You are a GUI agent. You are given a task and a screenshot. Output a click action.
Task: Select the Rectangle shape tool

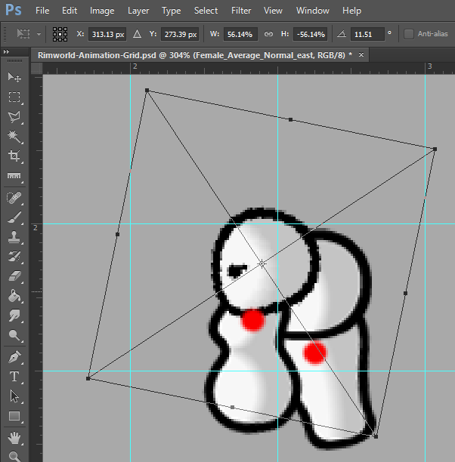point(14,416)
